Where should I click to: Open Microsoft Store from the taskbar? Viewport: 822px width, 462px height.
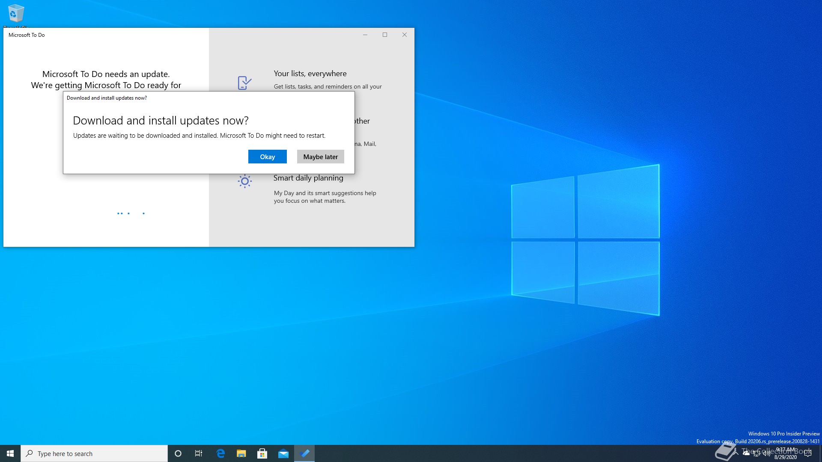click(x=262, y=453)
